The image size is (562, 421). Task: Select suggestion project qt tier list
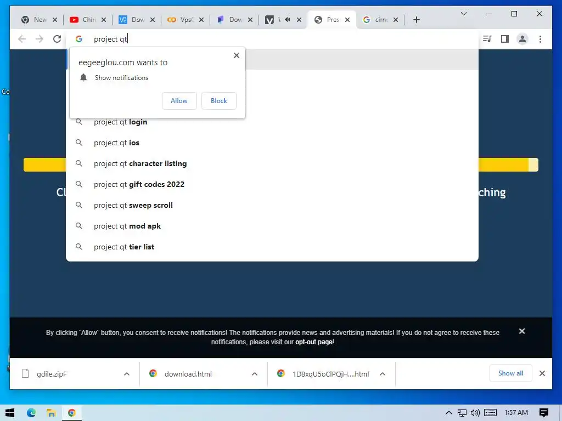(272, 247)
